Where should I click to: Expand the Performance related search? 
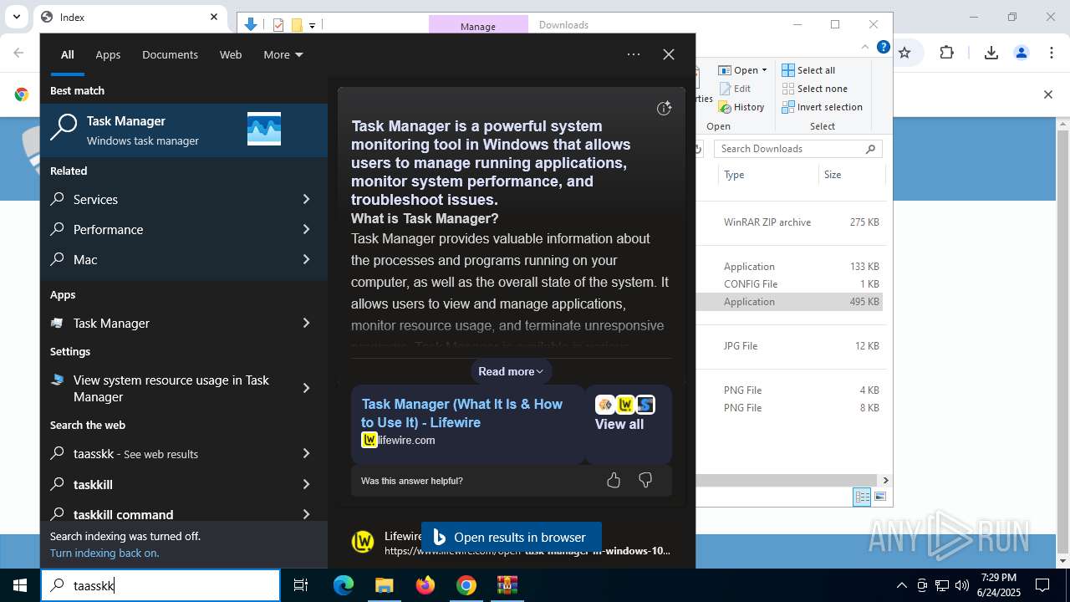pos(306,229)
